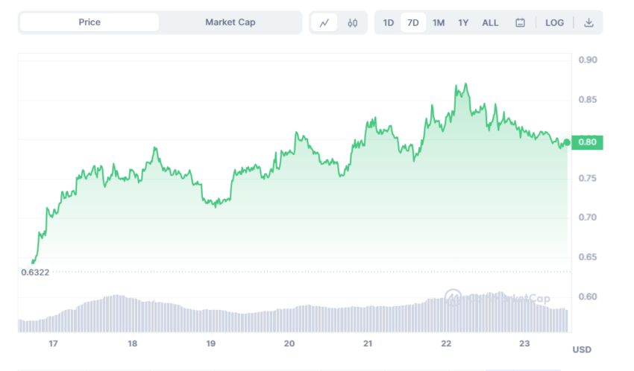Viewport: 634px width, 371px height.
Task: Click the 0.80 current price label
Action: (587, 142)
